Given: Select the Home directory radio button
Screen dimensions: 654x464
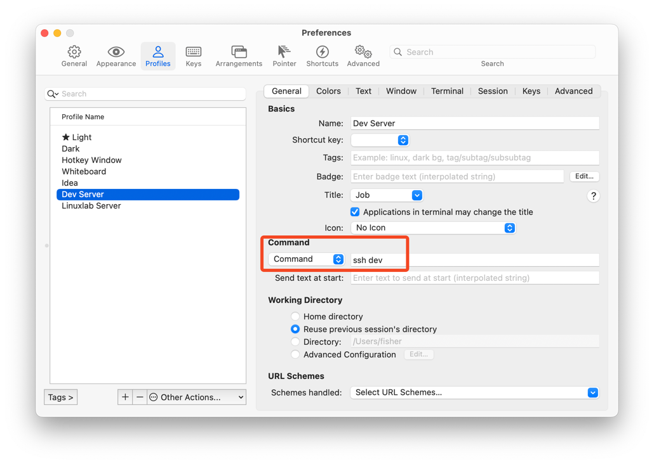Looking at the screenshot, I should point(295,316).
